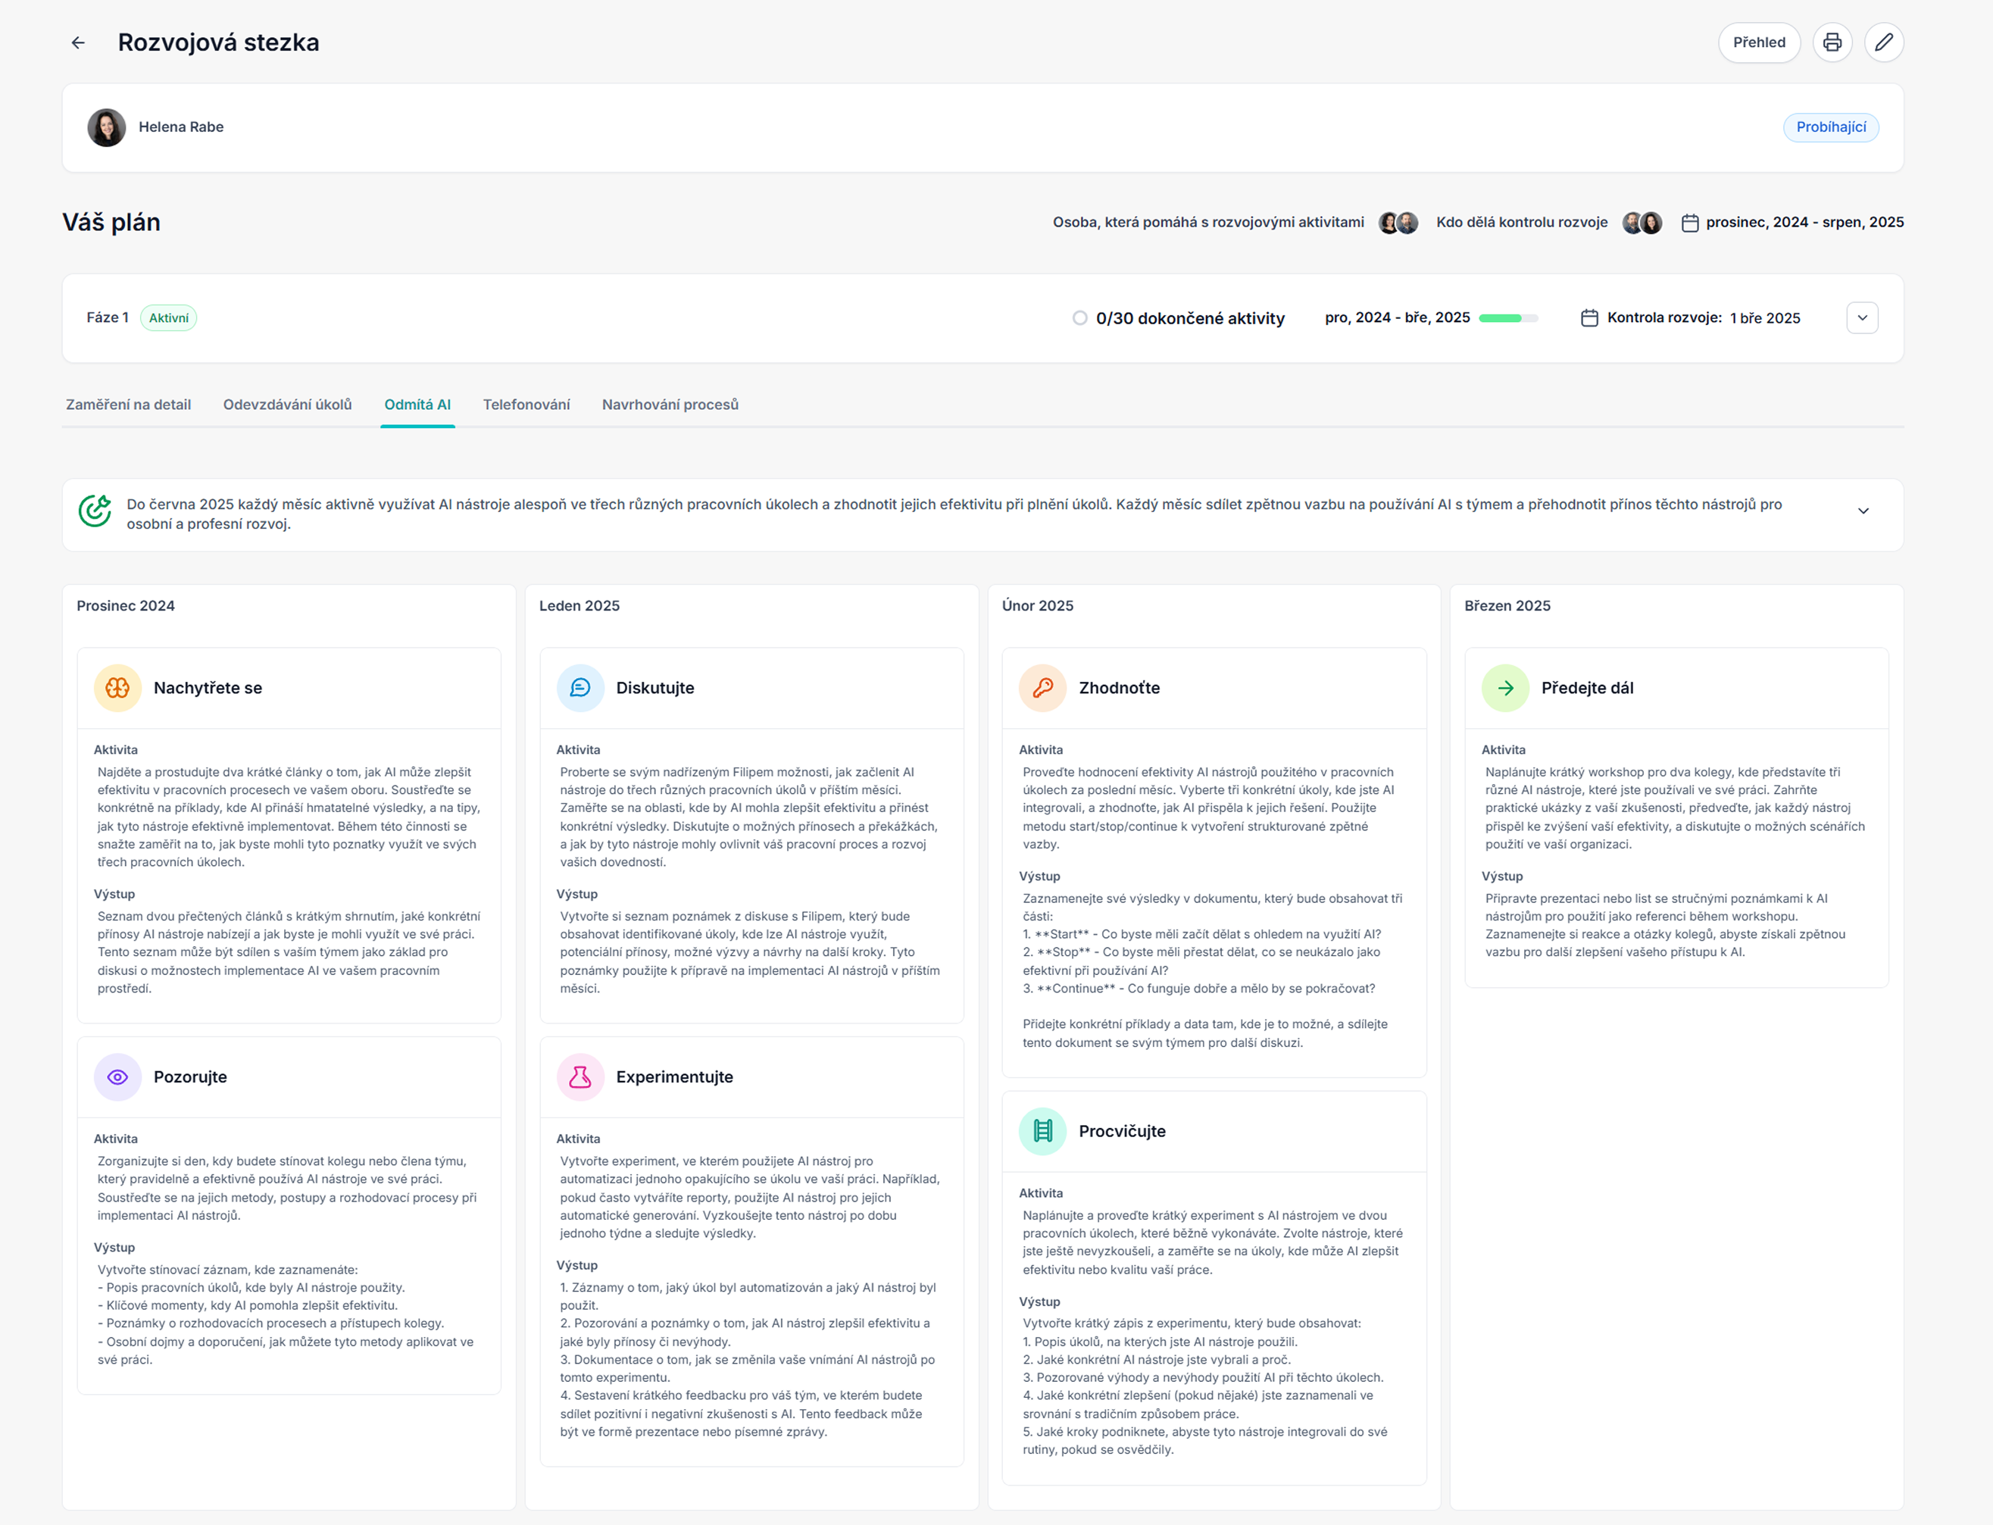Click the arrow icon on Předejte dál

1504,688
